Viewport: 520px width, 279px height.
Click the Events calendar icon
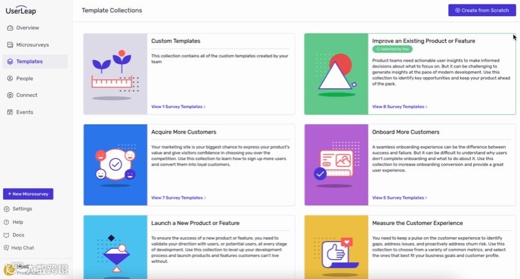coord(10,112)
